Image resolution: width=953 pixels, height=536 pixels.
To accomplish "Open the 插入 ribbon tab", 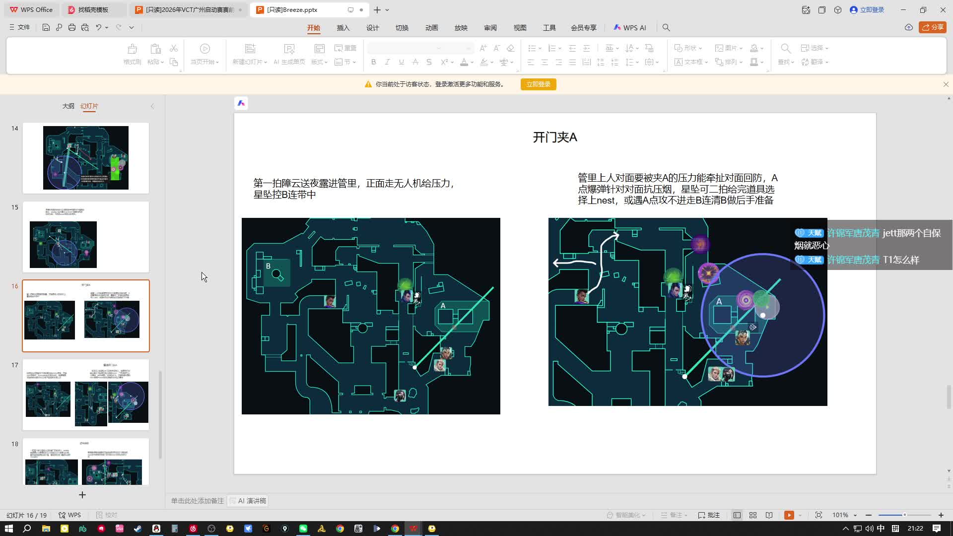I will 343,28.
